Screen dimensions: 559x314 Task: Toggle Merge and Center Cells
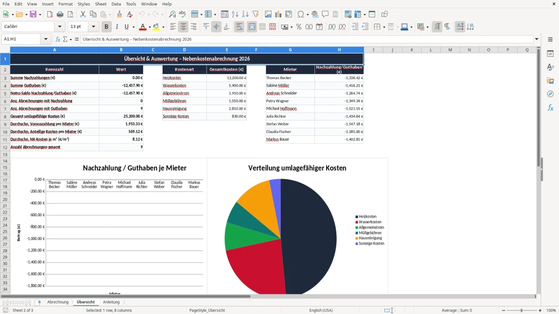(x=252, y=27)
